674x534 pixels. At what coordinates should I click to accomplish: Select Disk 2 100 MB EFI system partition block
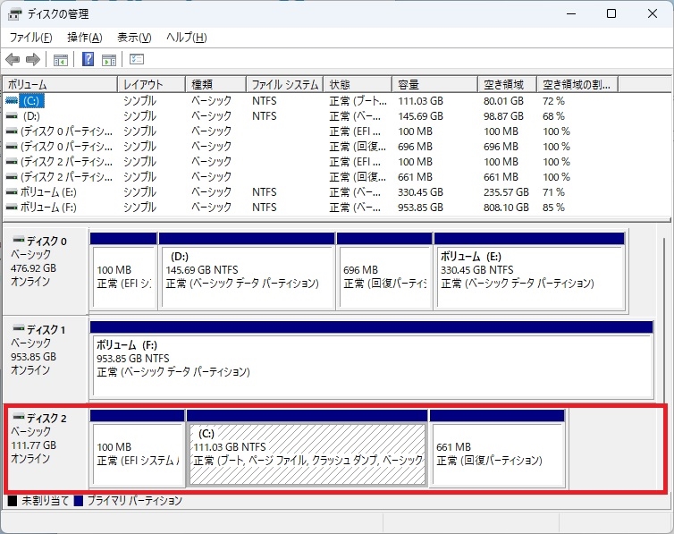138,448
